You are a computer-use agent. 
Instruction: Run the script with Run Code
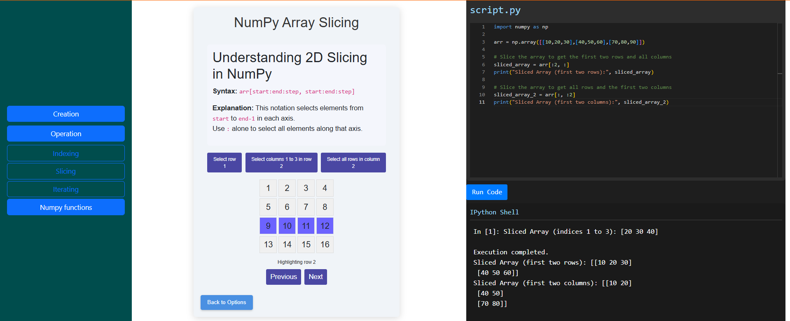point(487,192)
